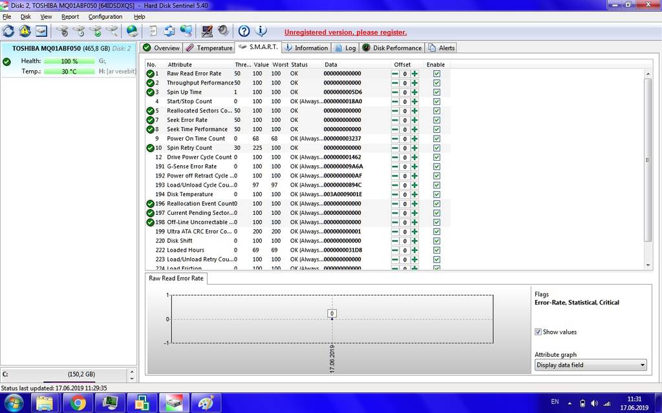The height and width of the screenshot is (413, 662).
Task: Toggle Enable checkbox for Reallocated Sectors Count
Action: (436, 111)
